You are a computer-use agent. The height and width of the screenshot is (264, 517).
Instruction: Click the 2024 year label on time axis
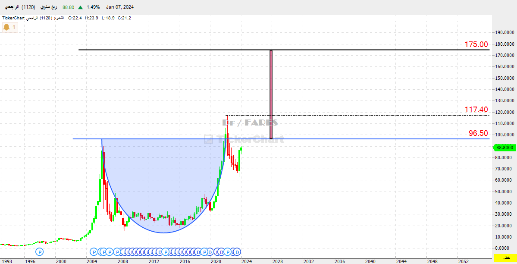click(x=247, y=261)
